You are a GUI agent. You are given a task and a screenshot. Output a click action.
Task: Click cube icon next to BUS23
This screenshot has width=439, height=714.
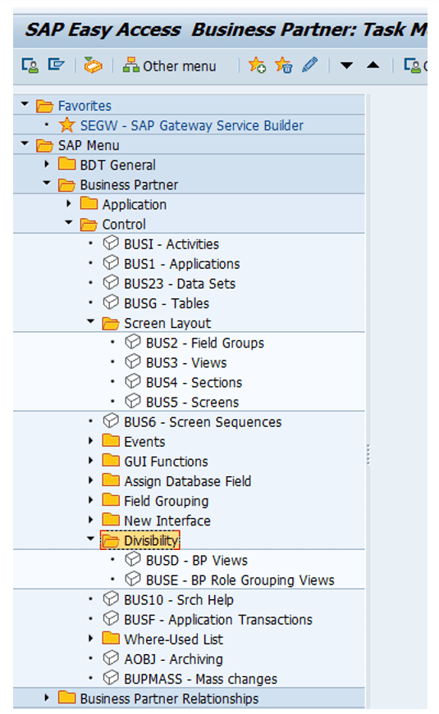[x=111, y=282]
